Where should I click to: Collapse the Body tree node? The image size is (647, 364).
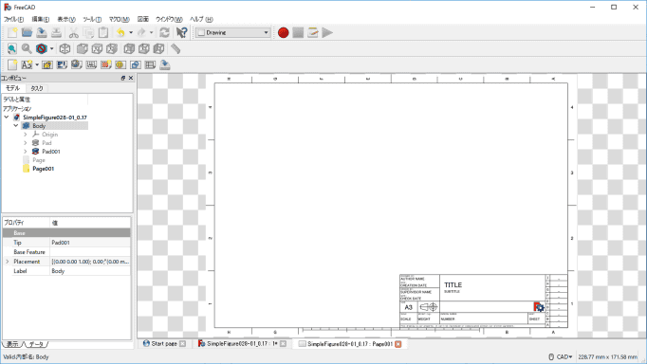click(16, 125)
